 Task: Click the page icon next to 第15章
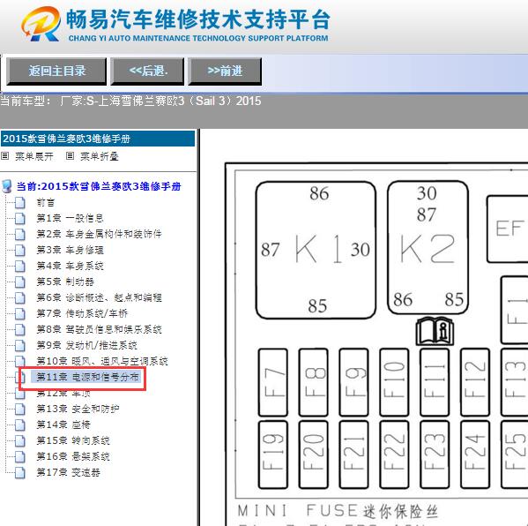point(20,440)
